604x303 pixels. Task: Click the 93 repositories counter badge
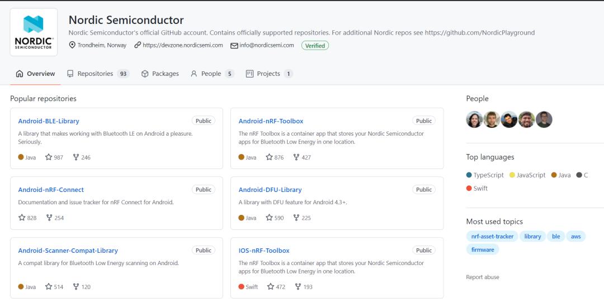(123, 74)
